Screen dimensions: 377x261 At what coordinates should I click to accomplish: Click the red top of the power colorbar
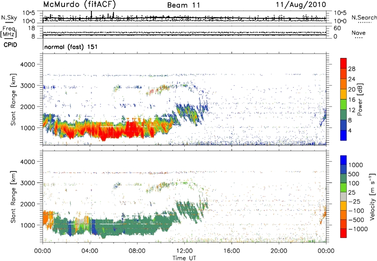(x=344, y=64)
